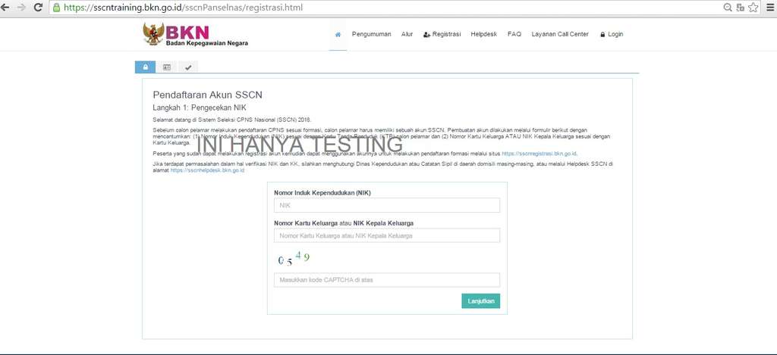Viewport: 777px width, 355px height.
Task: Click 'Nomor Kartu Keluarga atau NIK Kepala Keluarga' label
Action: (344, 223)
